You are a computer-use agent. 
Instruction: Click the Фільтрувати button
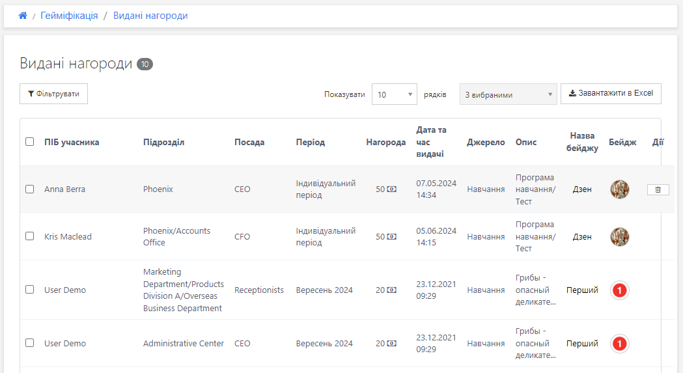click(53, 94)
